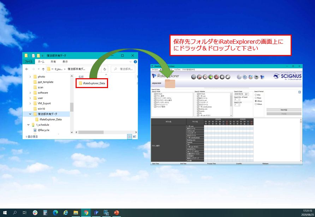
Task: Open Google Chrome from the taskbar
Action: [85, 212]
